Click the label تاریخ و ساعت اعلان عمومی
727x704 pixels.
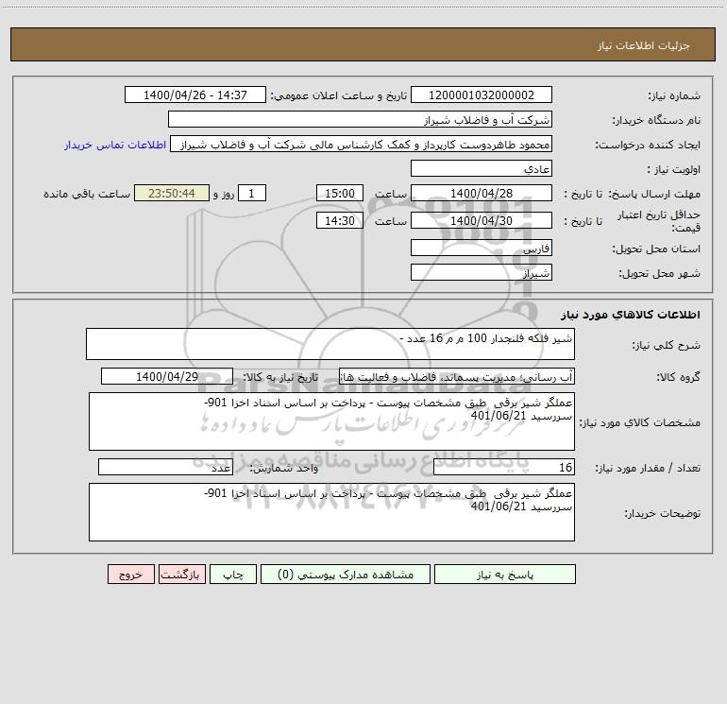point(339,95)
